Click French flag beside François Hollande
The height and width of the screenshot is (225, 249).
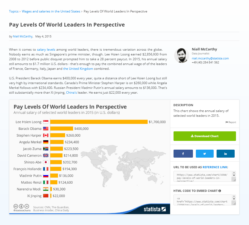46,169
